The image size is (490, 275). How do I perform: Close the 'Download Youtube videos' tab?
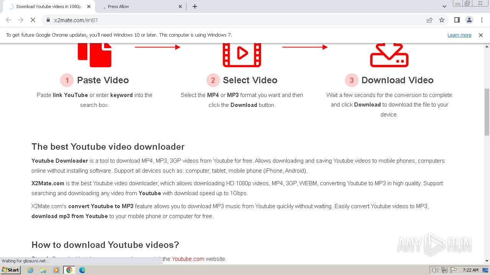click(89, 6)
